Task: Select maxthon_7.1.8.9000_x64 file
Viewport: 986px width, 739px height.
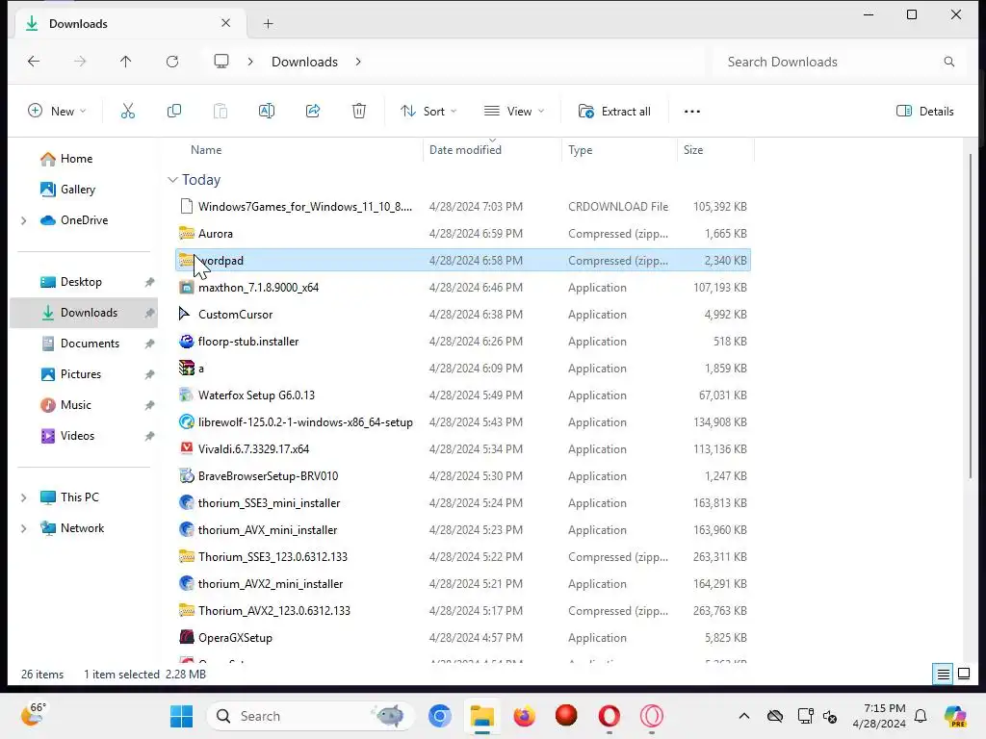Action: (x=463, y=288)
